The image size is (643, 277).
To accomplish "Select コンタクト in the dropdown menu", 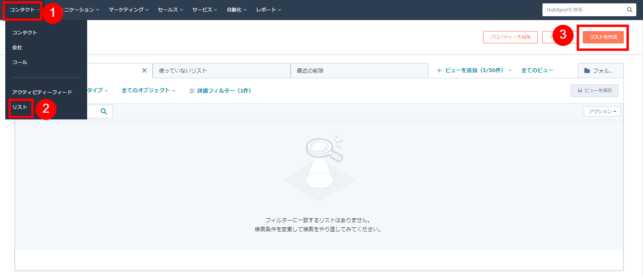I will (25, 32).
